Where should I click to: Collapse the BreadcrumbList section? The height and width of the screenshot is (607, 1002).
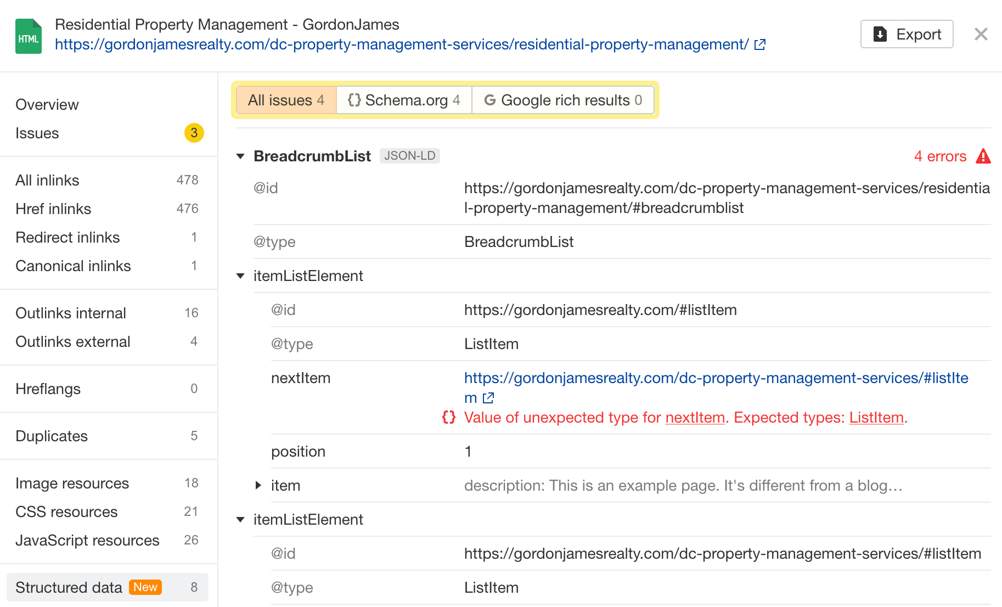click(240, 156)
